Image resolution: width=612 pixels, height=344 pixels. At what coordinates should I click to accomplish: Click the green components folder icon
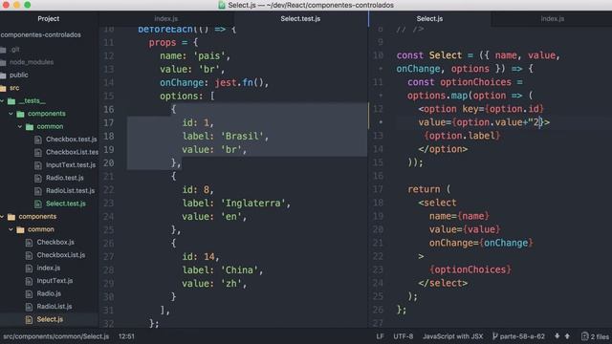tap(21, 114)
